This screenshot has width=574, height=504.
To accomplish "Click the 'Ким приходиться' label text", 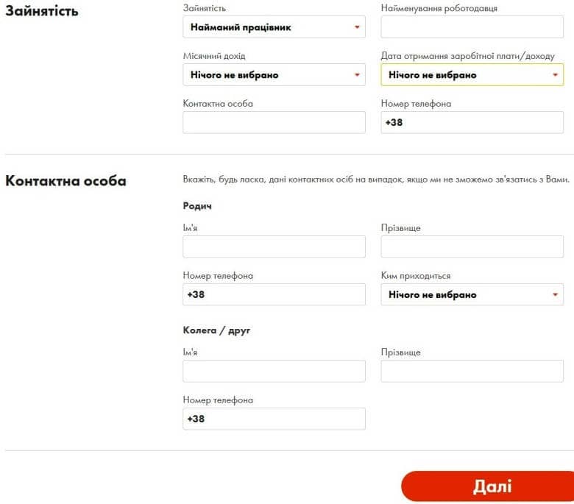I will tap(416, 276).
